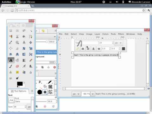Delete layer with the red icon
The width and height of the screenshot is (152, 114).
pyautogui.click(x=54, y=67)
